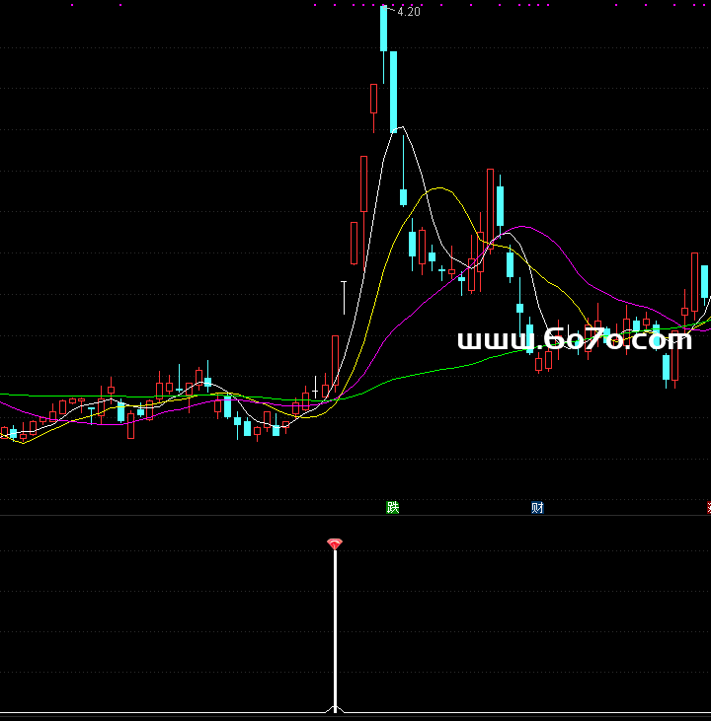This screenshot has height=721, width=711.
Task: Click the magenta moving average line crest
Action: [x=523, y=227]
